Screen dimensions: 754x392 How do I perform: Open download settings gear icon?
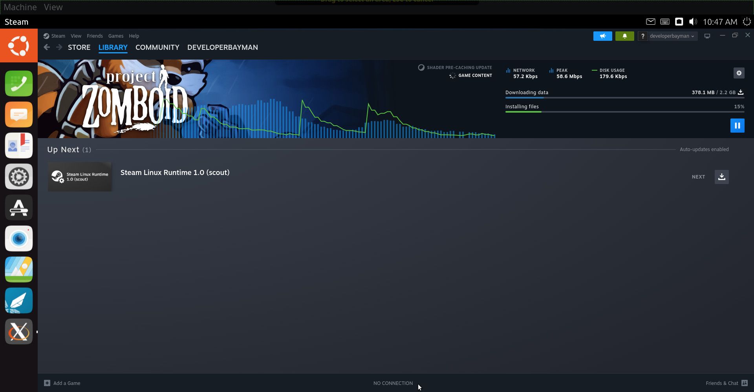[x=739, y=73]
